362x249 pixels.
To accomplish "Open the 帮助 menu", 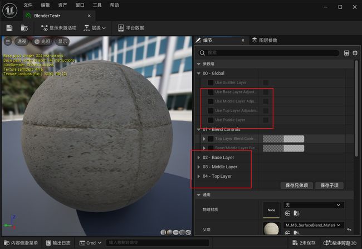I will click(114, 5).
